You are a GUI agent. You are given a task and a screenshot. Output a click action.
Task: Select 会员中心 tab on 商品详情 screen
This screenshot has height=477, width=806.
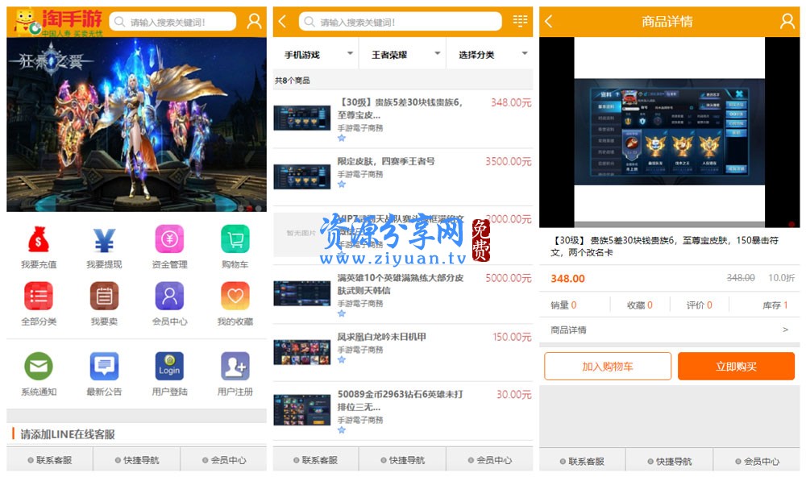tap(757, 461)
